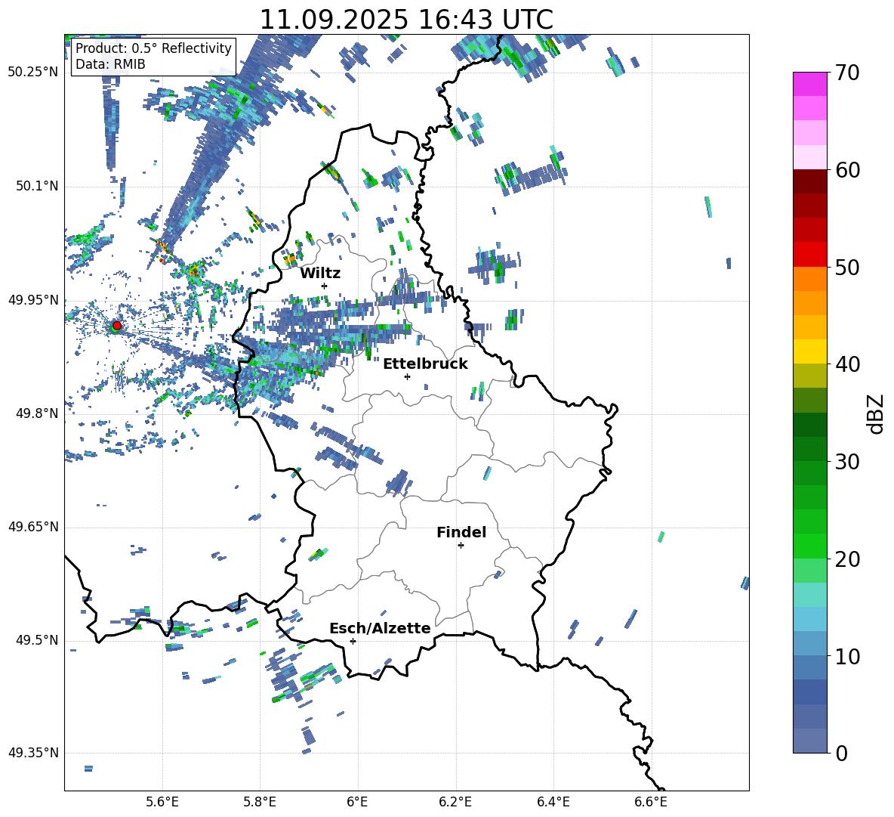Click the colorbar tick label 50
The width and height of the screenshot is (894, 817).
[x=847, y=268]
